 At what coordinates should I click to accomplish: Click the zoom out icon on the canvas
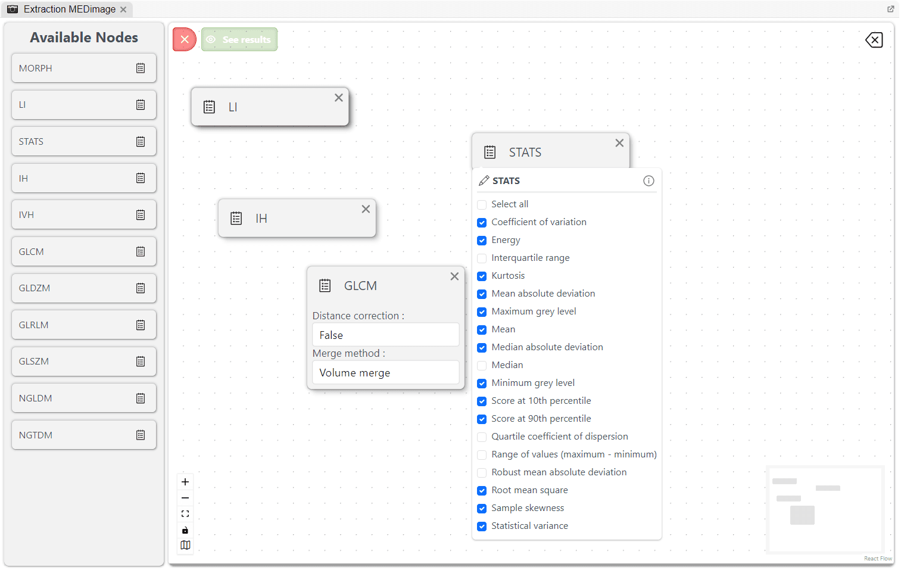(185, 497)
